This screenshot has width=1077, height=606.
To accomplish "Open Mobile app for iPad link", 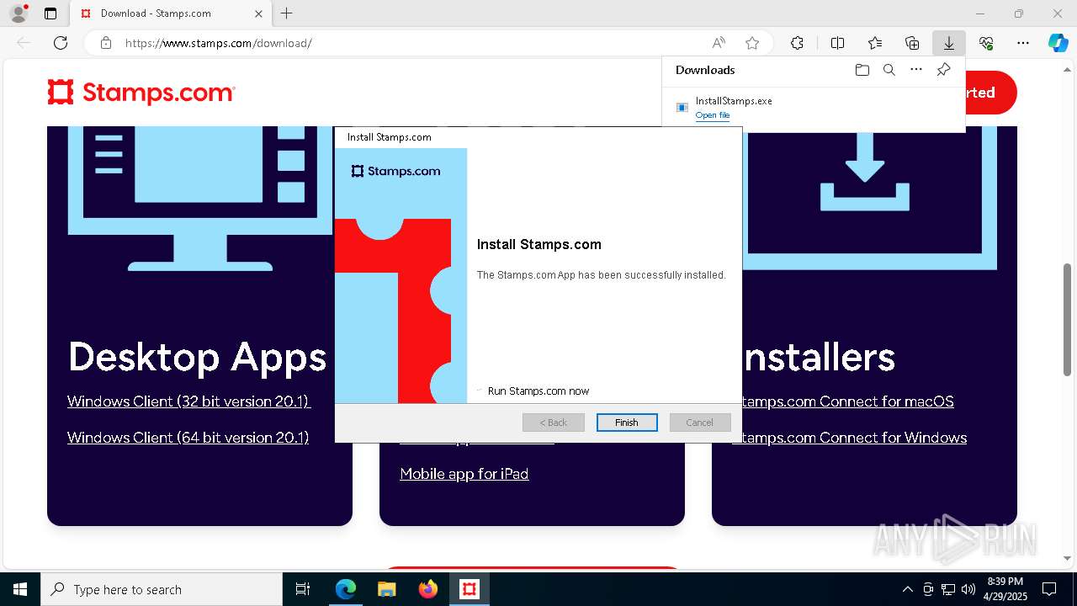I will 464,474.
